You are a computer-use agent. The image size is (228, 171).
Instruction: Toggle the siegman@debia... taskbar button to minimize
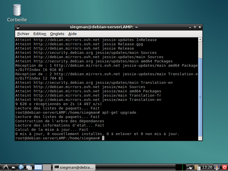point(74,167)
